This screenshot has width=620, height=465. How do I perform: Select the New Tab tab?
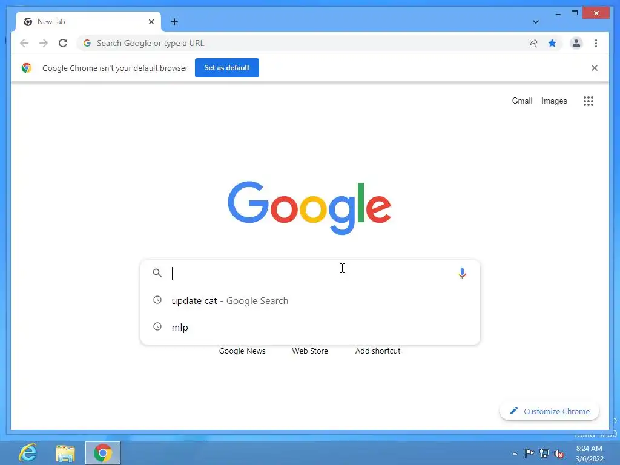pyautogui.click(x=88, y=22)
